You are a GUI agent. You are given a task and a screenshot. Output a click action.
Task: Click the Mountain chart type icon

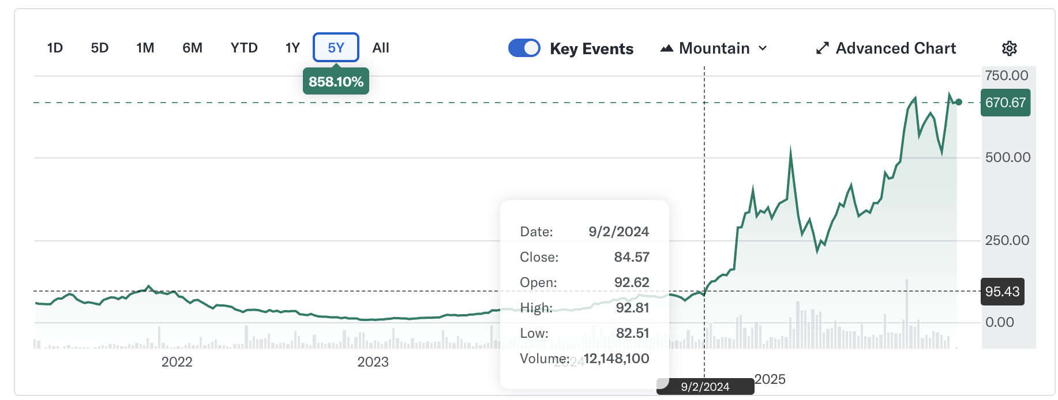tap(667, 48)
